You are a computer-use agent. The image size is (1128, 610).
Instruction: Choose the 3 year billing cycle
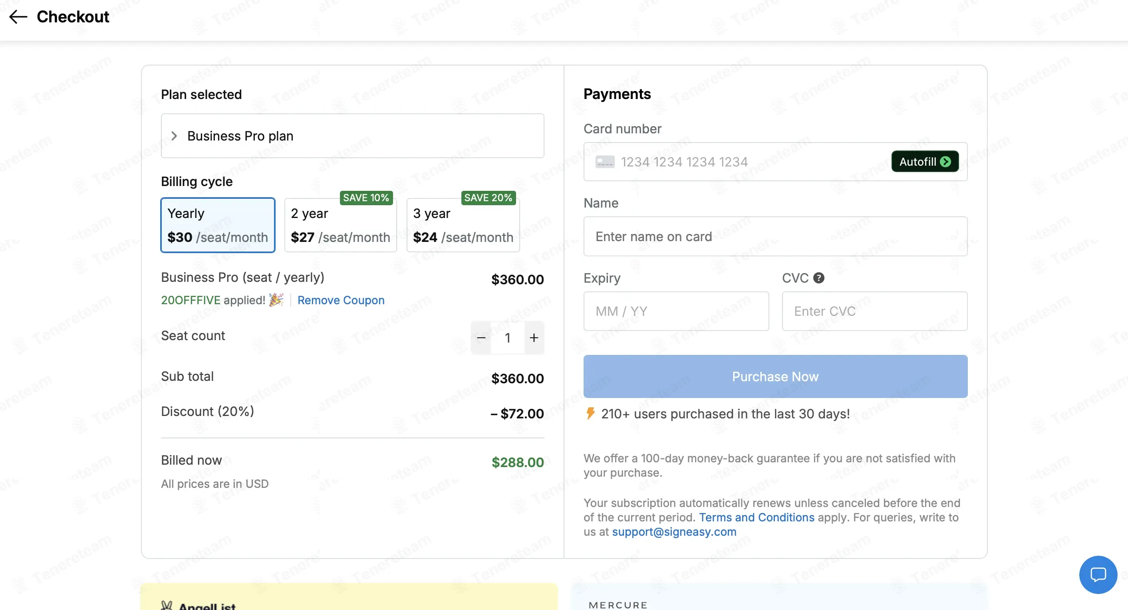pos(463,225)
